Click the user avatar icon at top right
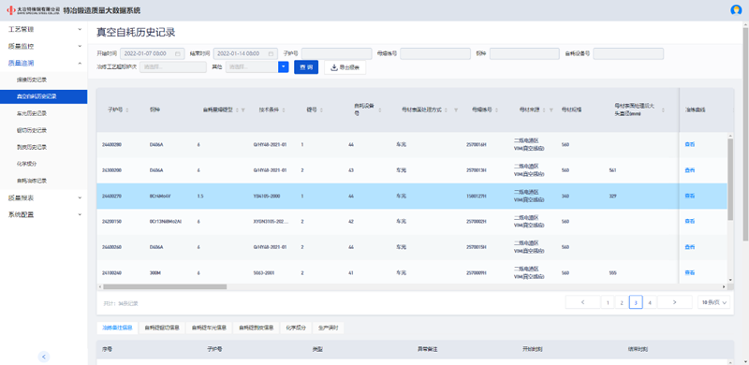Viewport: 749px width, 365px height. [736, 10]
